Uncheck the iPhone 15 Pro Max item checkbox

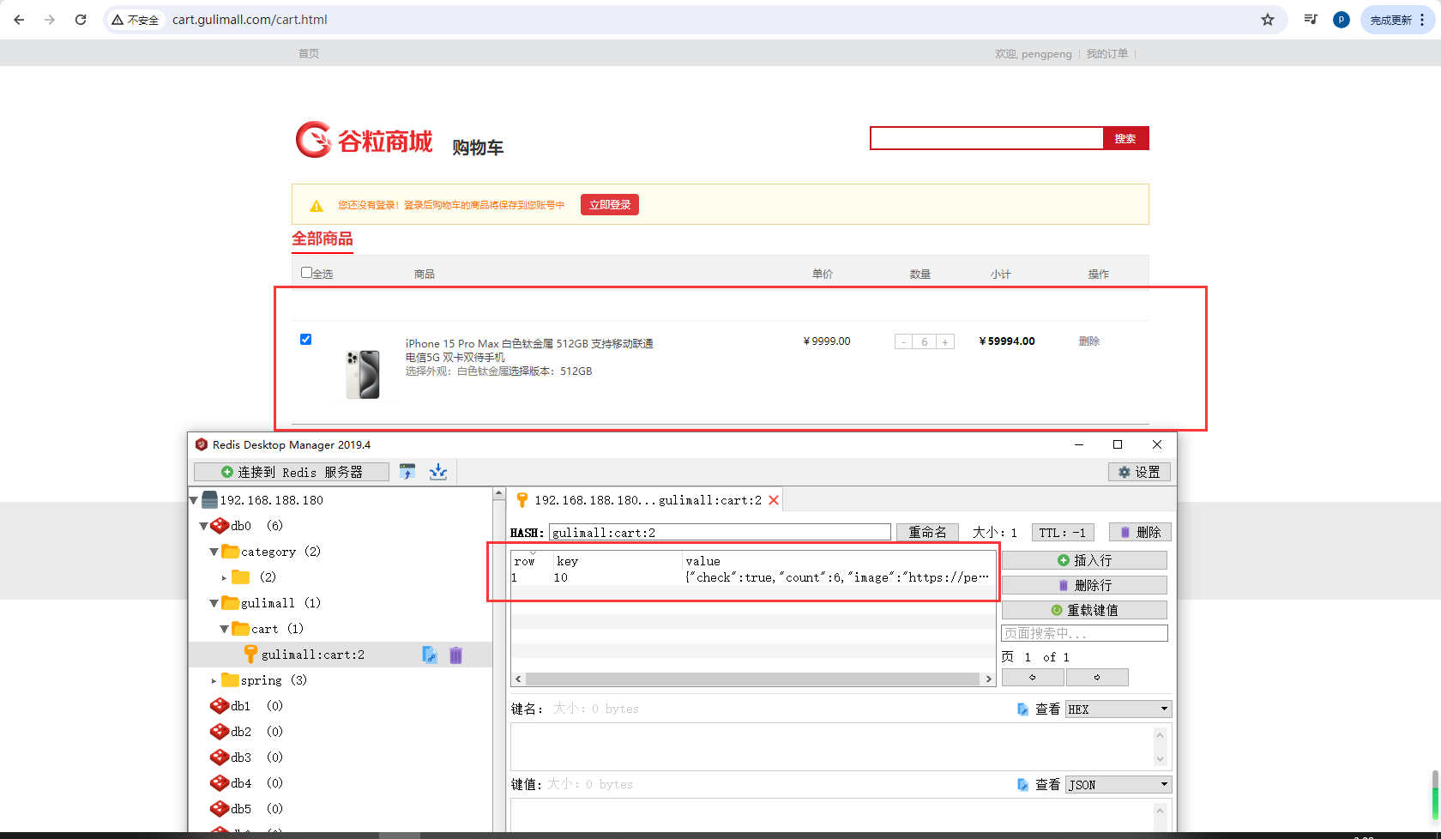(x=305, y=339)
